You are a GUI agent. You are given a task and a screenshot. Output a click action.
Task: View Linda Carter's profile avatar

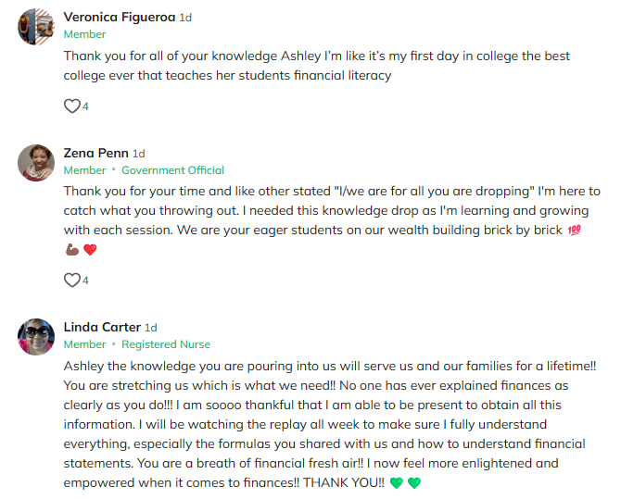tap(36, 336)
